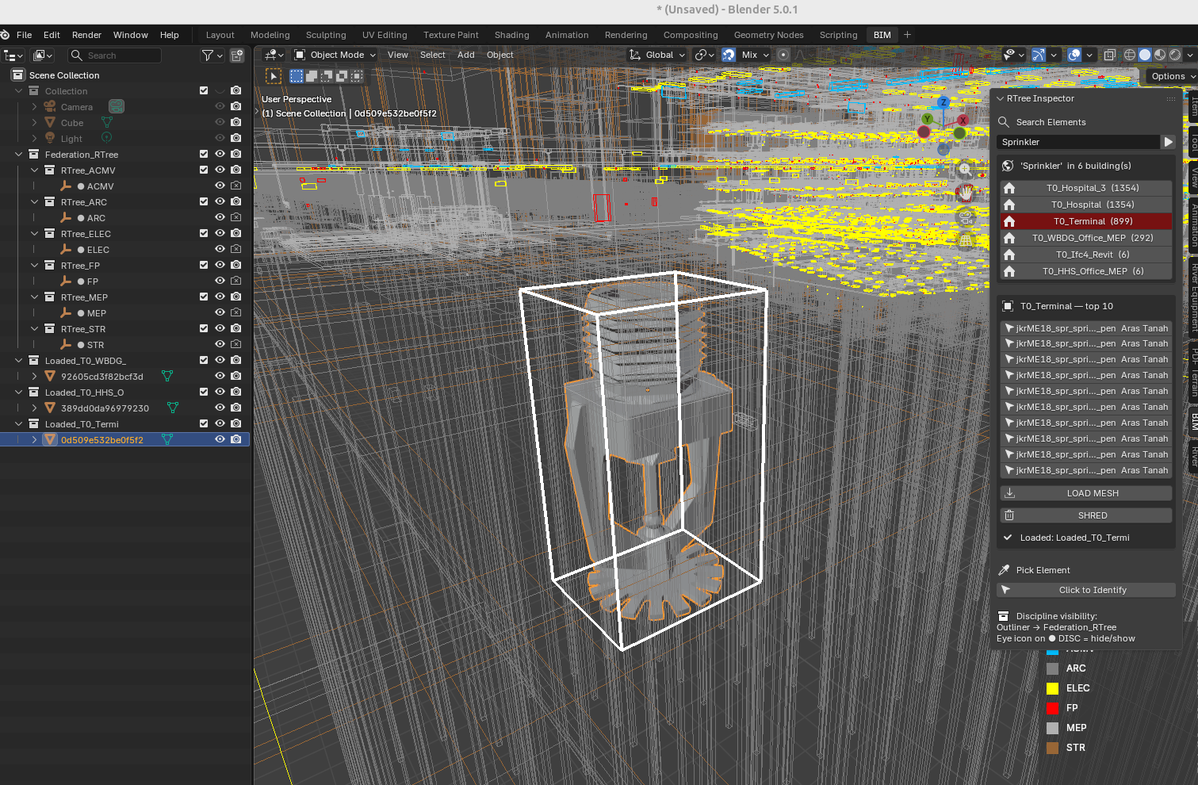Click the add workspace plus icon
1198x785 pixels.
(x=908, y=35)
